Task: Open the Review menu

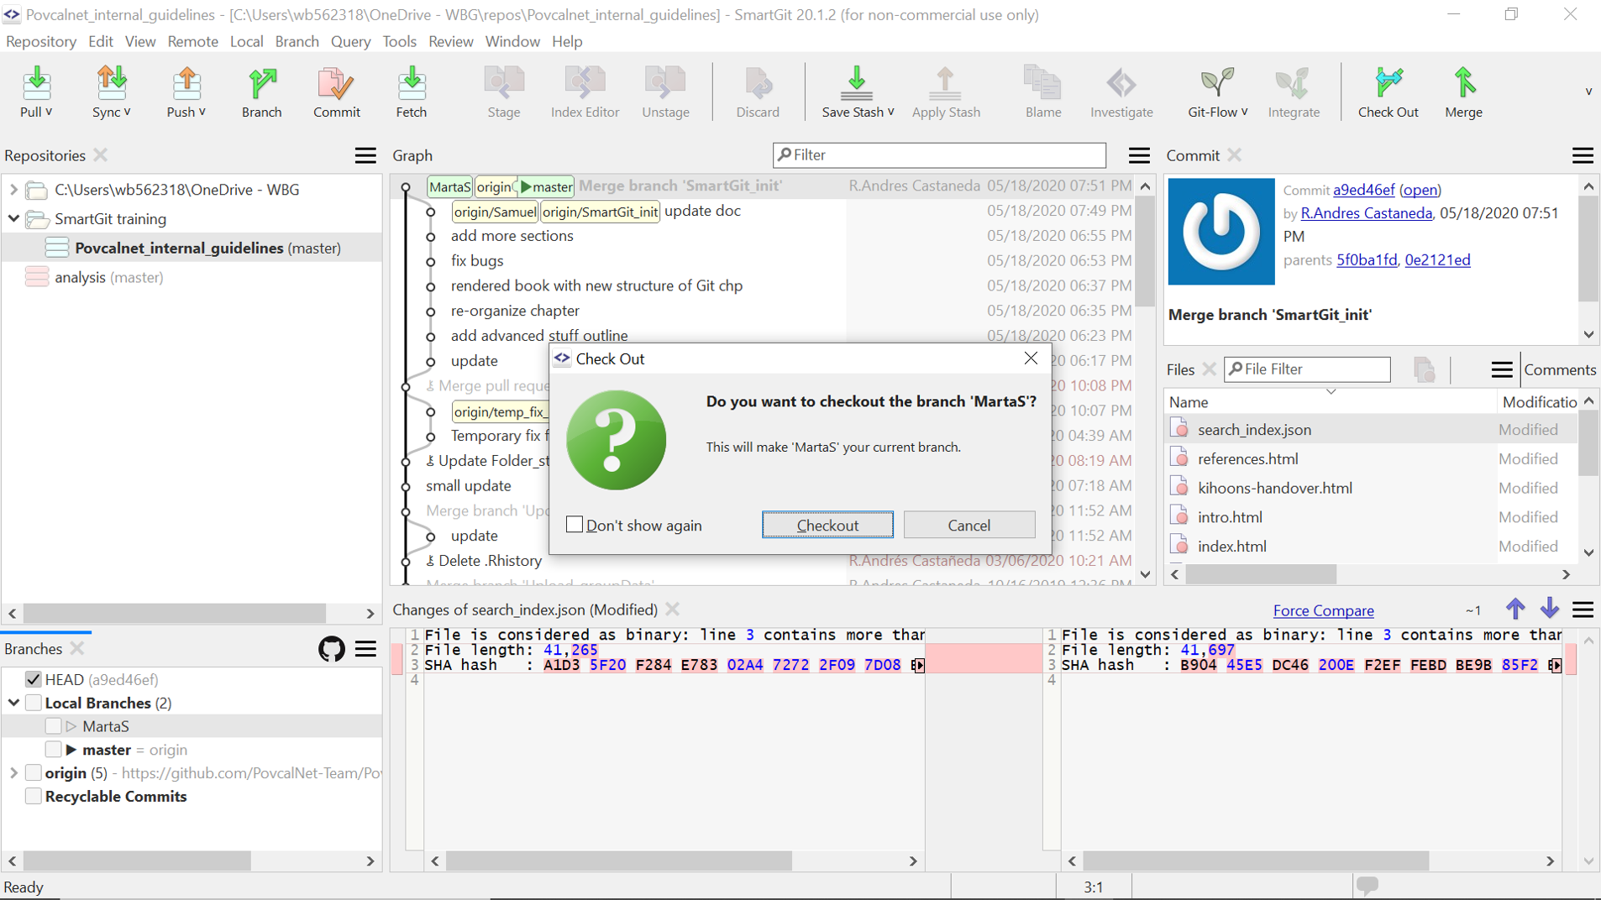Action: click(x=450, y=41)
